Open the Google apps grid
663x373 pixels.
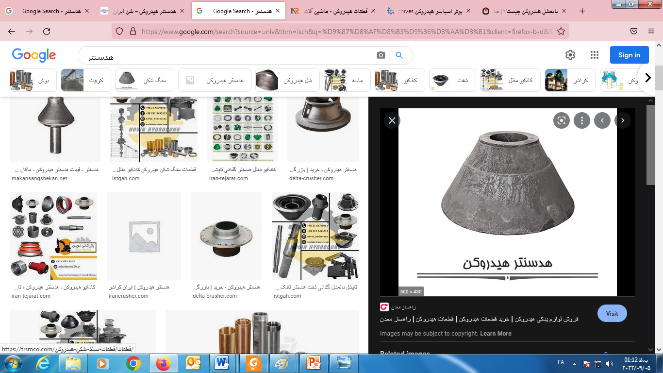(595, 55)
